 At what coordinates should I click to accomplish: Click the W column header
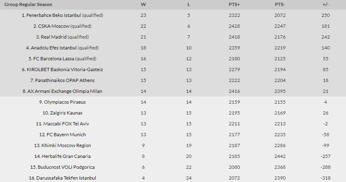tap(143, 4)
